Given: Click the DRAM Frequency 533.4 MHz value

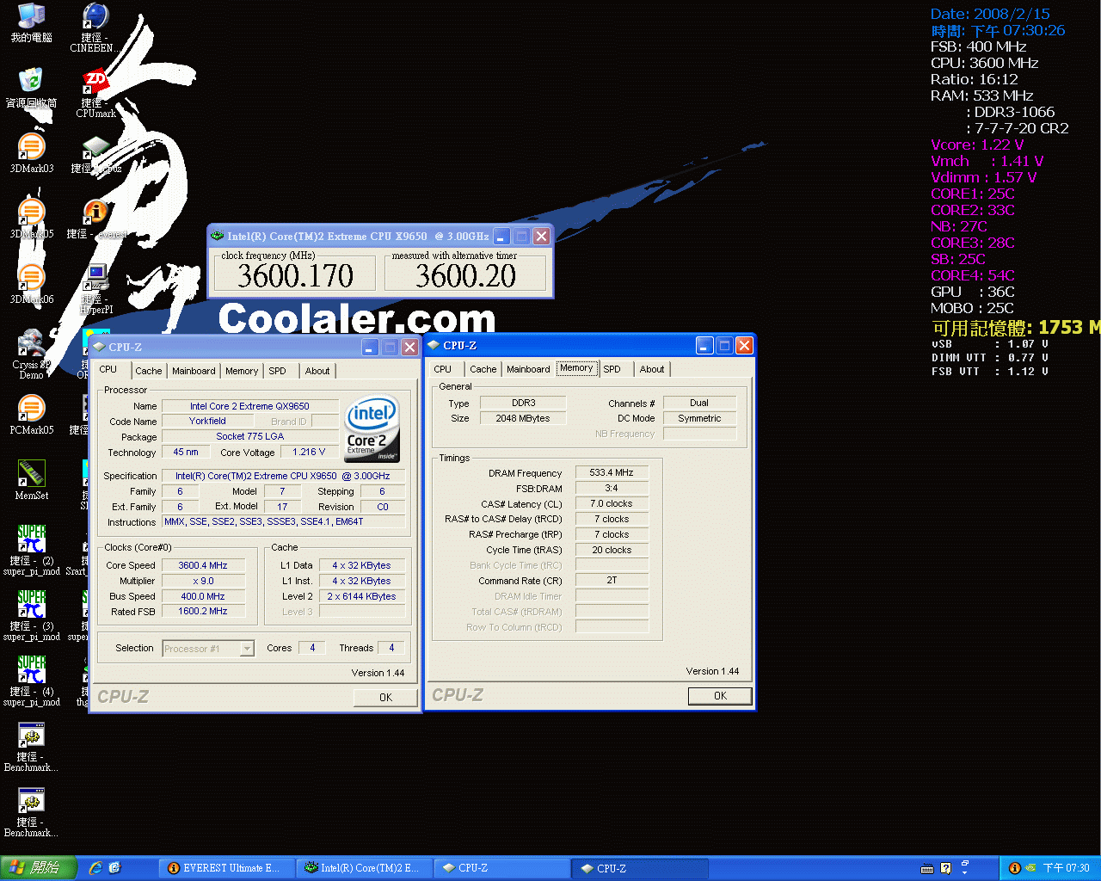Looking at the screenshot, I should pyautogui.click(x=612, y=472).
